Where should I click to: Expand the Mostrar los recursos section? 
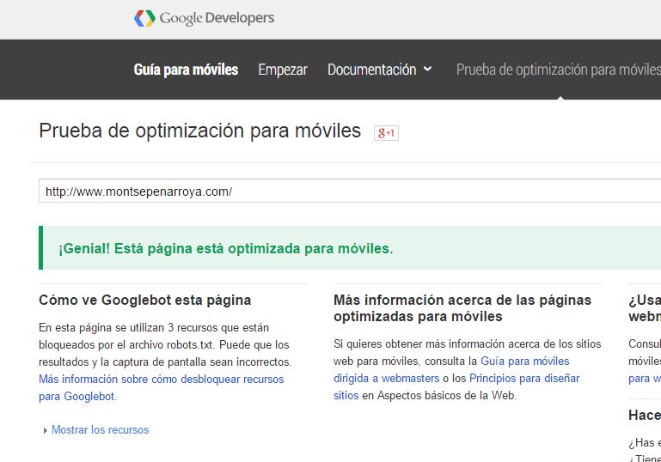point(100,429)
